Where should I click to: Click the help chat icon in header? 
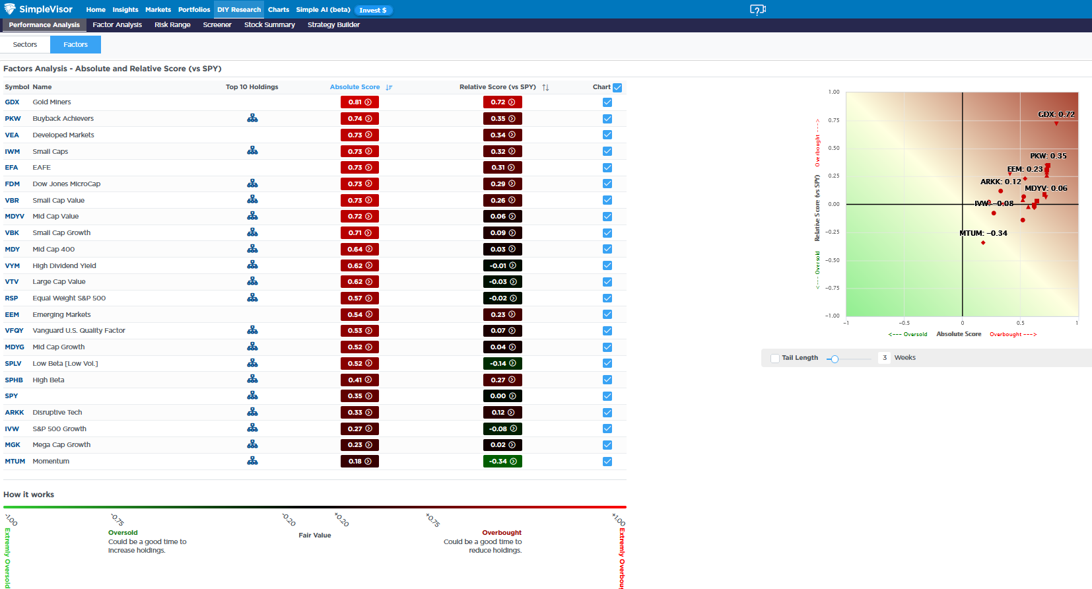click(757, 9)
